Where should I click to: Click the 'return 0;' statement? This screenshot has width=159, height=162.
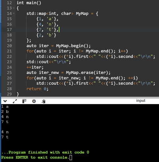click(x=37, y=89)
